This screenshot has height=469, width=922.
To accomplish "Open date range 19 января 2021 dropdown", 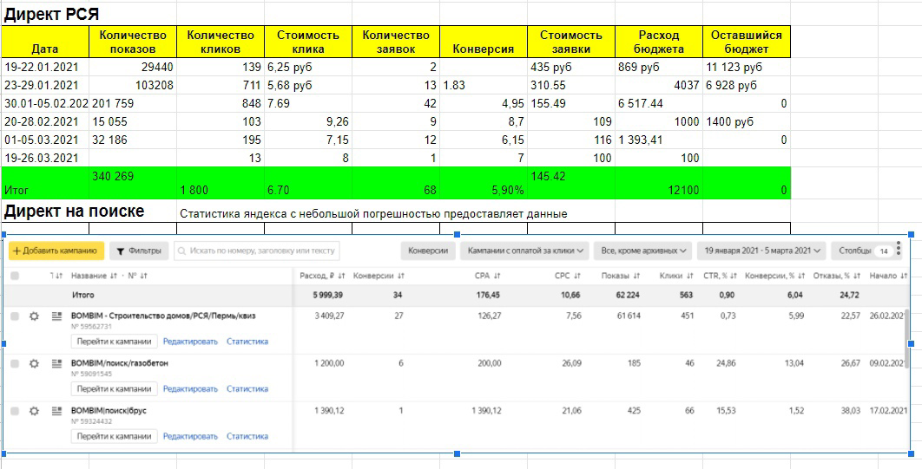I will pos(761,251).
